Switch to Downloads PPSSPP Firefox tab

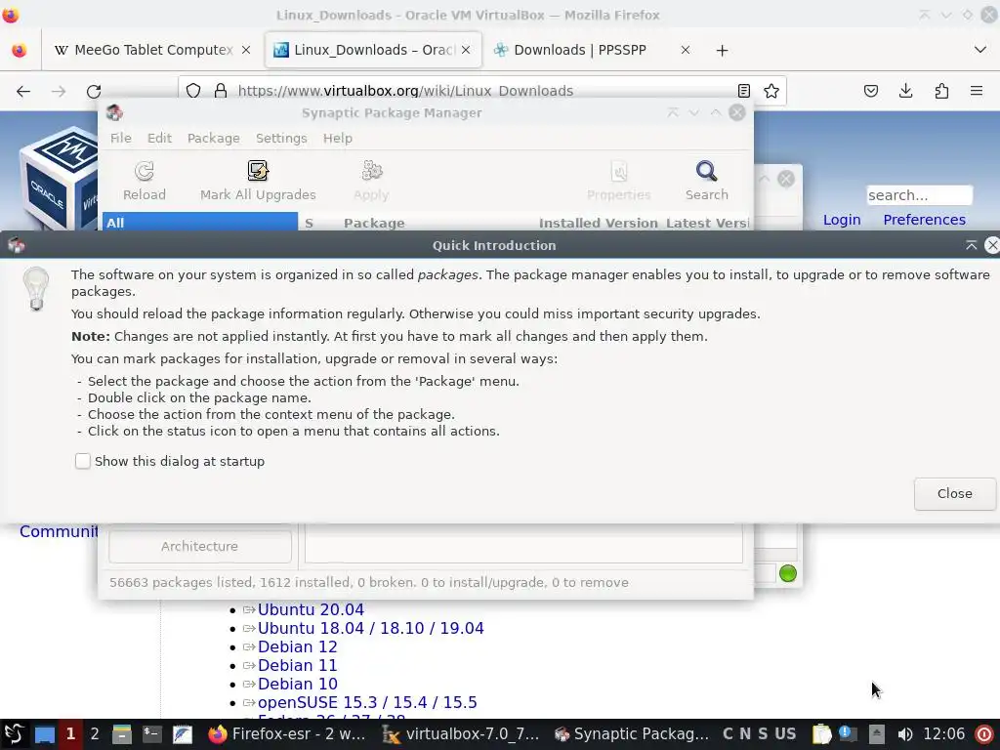(x=580, y=50)
